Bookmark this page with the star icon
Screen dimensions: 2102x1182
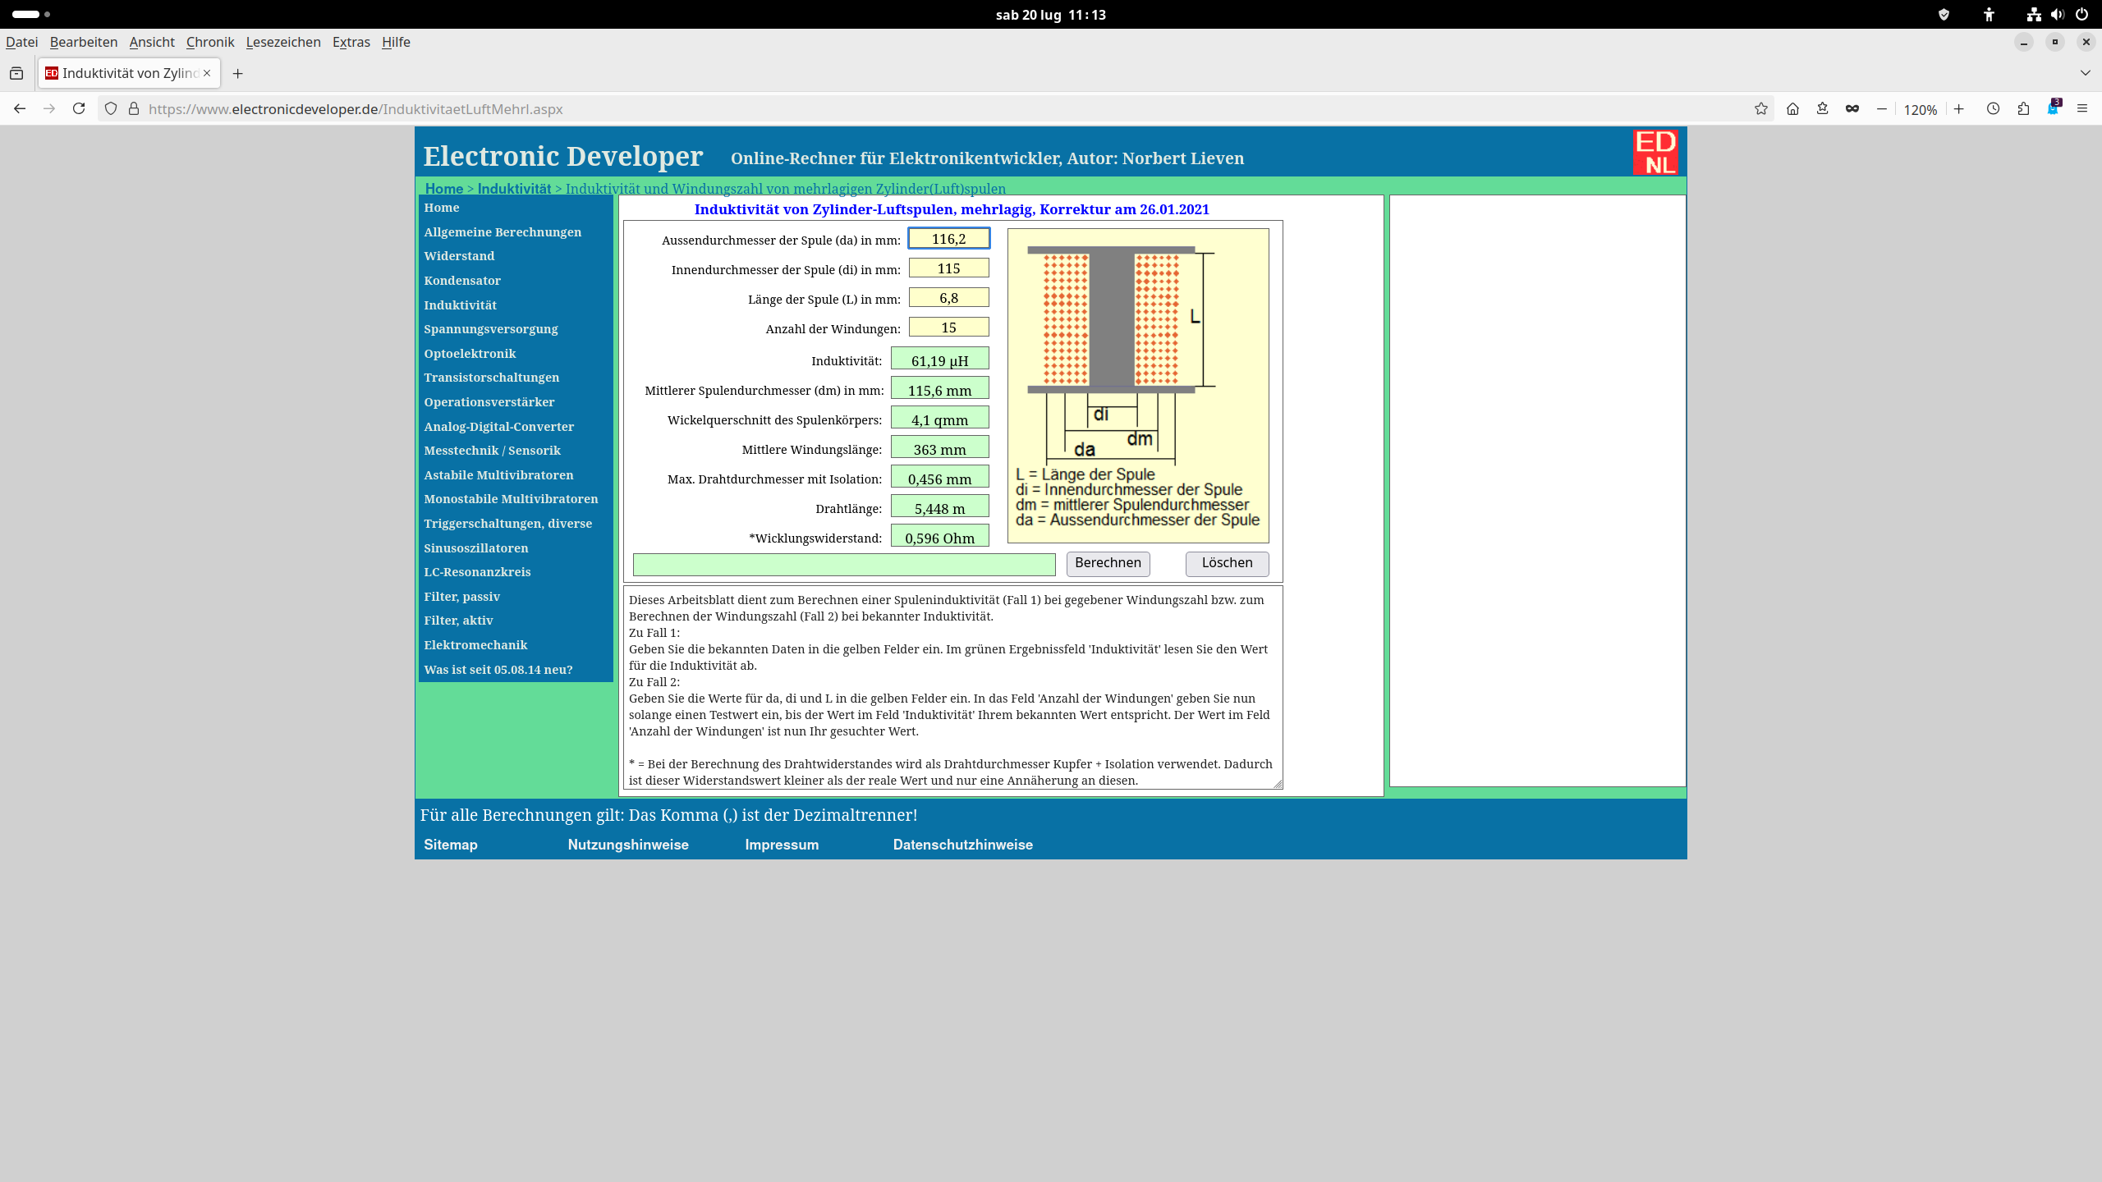(x=1761, y=108)
